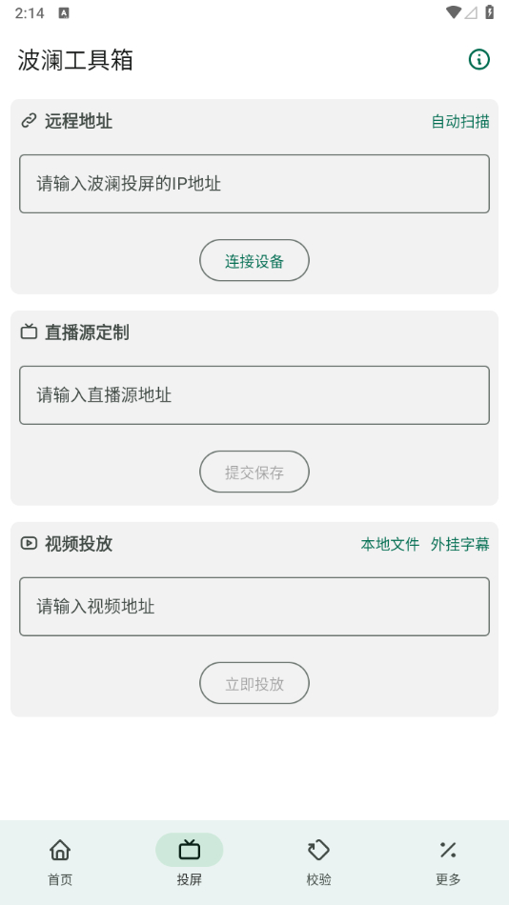Select the 首页 home icon
Screen dimensions: 509x905
pyautogui.click(x=60, y=850)
